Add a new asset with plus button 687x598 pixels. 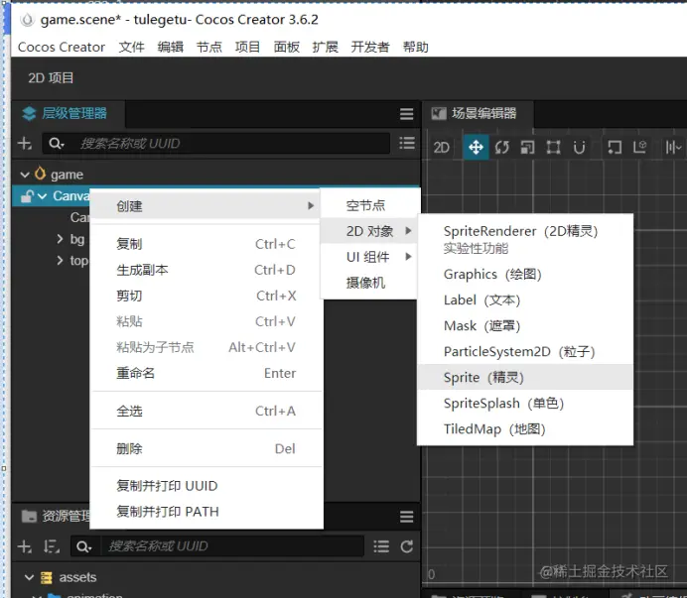(x=25, y=546)
